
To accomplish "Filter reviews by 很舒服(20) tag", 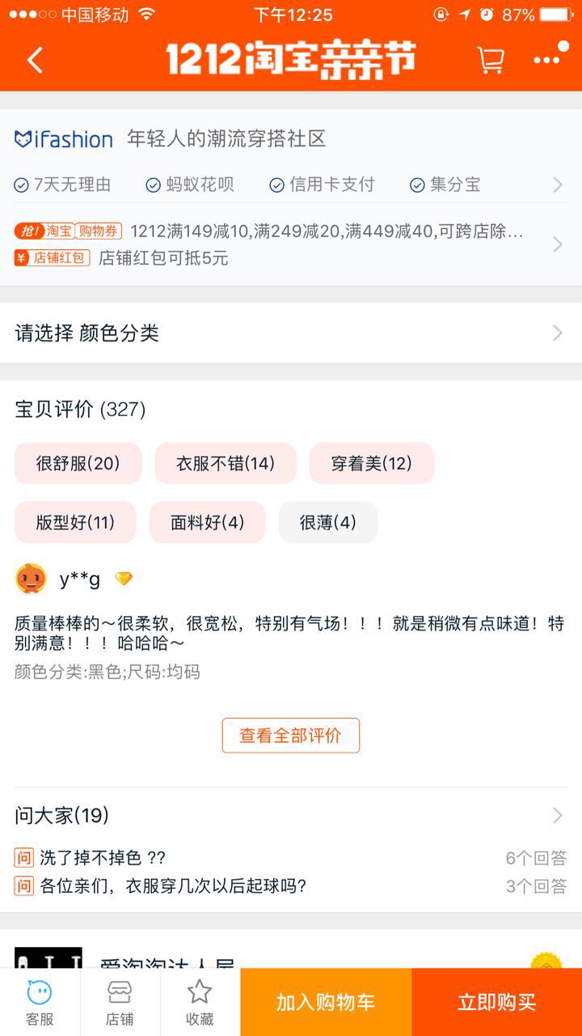I will click(78, 463).
